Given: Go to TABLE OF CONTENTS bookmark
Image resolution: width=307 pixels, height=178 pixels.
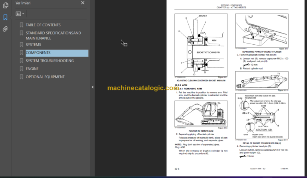Looking at the screenshot, I should click(43, 25).
